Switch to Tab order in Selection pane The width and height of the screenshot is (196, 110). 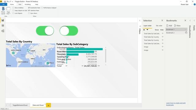pos(159,26)
